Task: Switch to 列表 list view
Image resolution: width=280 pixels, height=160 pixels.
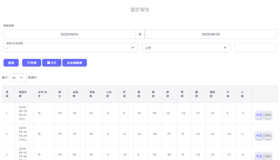Action: point(32,63)
